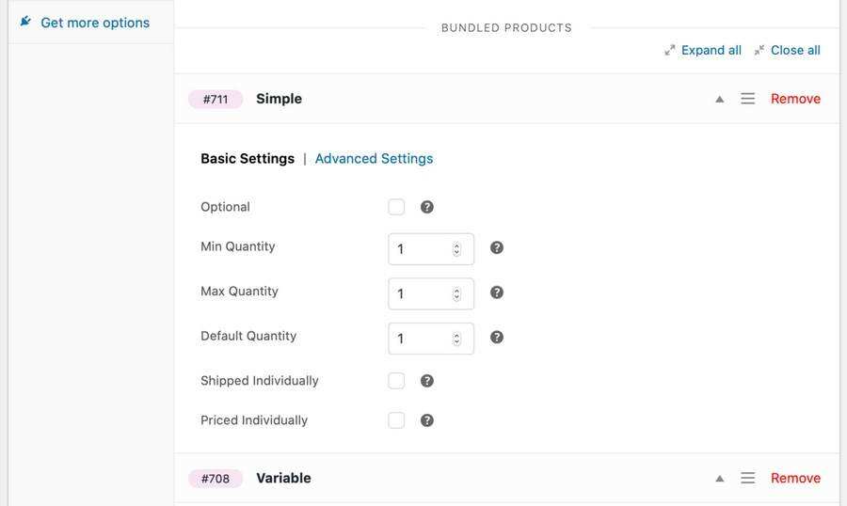The image size is (847, 506).
Task: Expand all bundled products
Action: (x=703, y=50)
